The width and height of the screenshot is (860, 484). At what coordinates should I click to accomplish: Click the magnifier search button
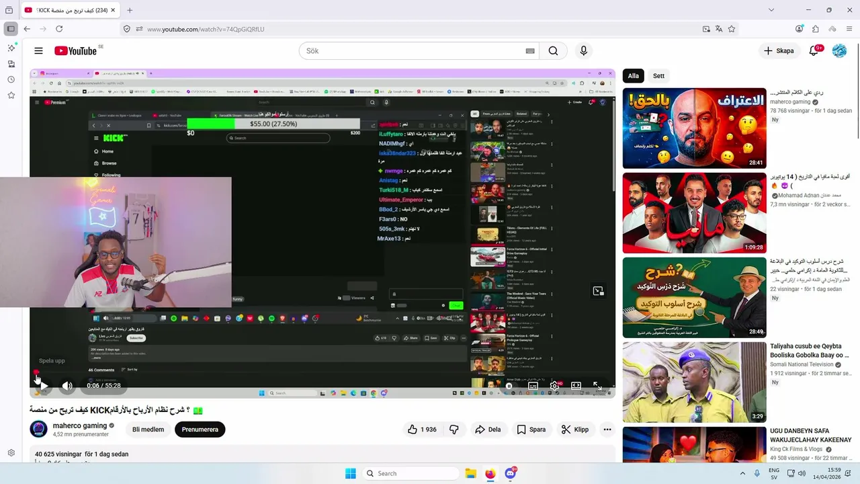point(553,51)
